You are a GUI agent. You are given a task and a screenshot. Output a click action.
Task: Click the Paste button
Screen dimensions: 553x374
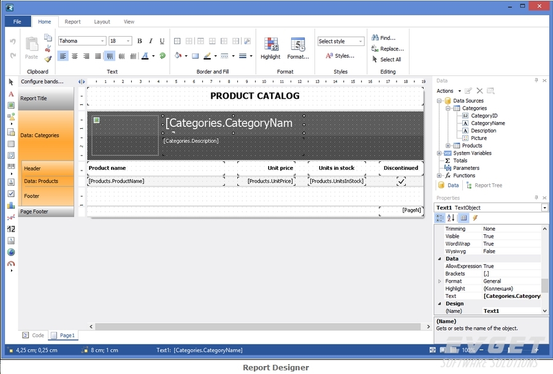[x=31, y=48]
